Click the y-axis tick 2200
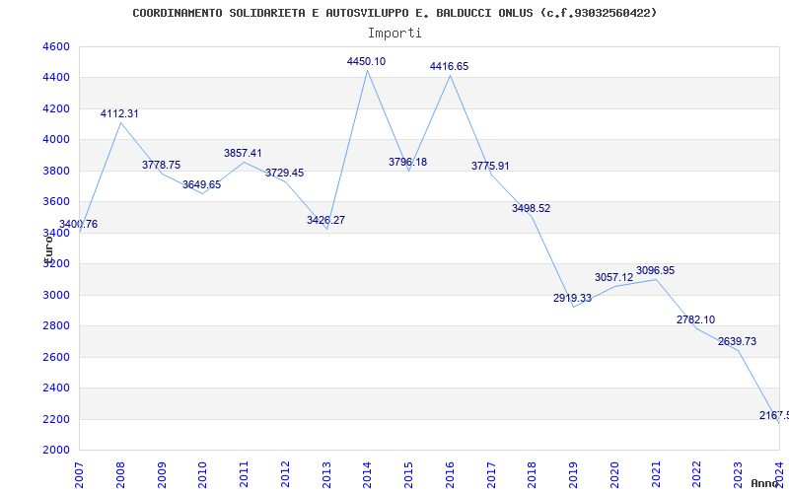 57,419
